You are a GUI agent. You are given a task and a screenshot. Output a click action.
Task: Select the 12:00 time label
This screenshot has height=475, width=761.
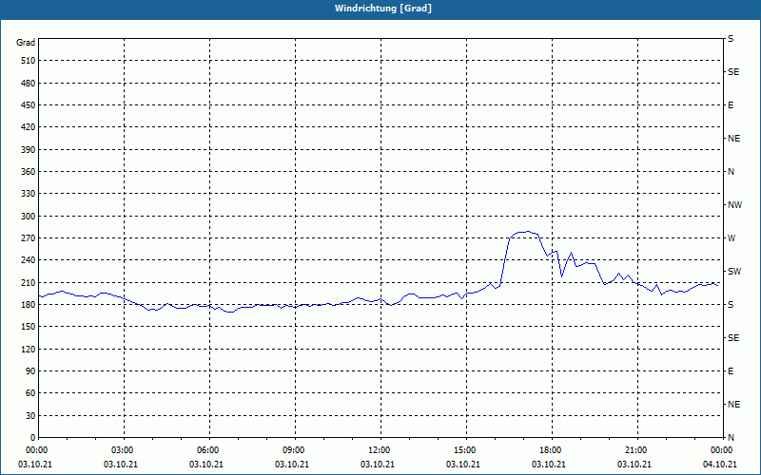pos(380,450)
